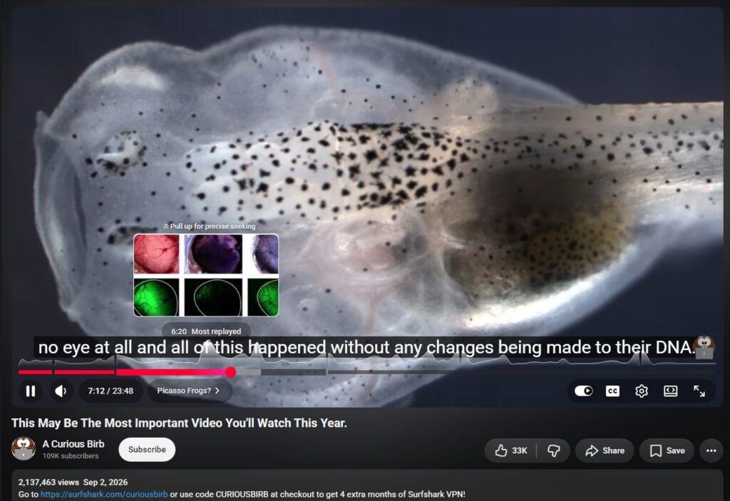This screenshot has width=730, height=501.
Task: Expand the Picasso Frogs? chapter list
Action: pyautogui.click(x=189, y=391)
